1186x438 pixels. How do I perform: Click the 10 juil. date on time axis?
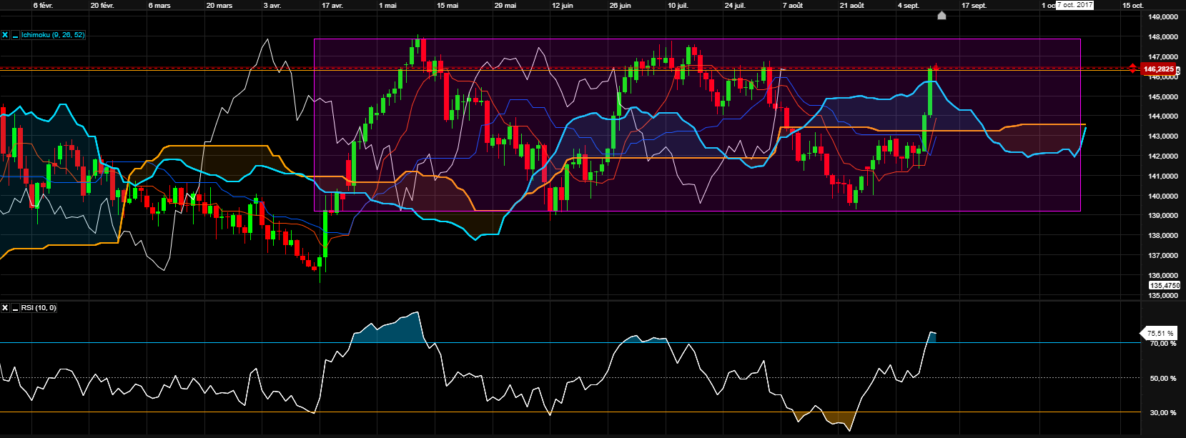[678, 5]
